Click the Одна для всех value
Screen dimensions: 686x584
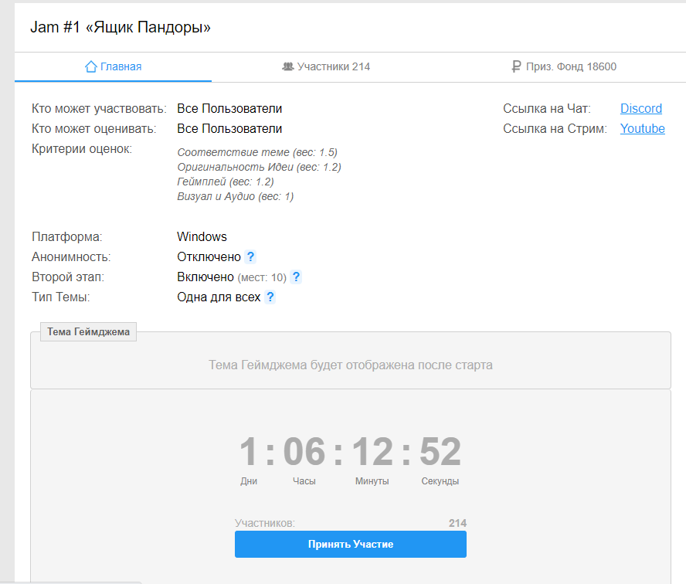(x=219, y=297)
